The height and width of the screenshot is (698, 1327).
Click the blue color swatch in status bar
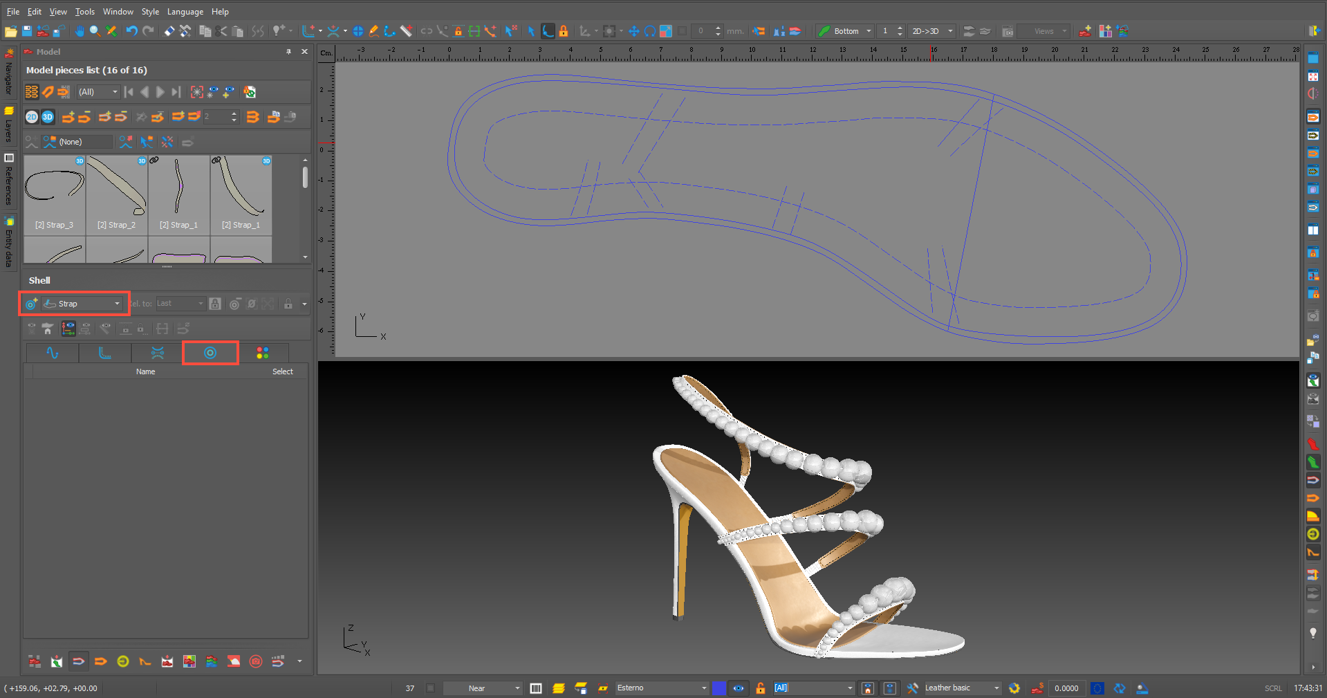tap(719, 688)
